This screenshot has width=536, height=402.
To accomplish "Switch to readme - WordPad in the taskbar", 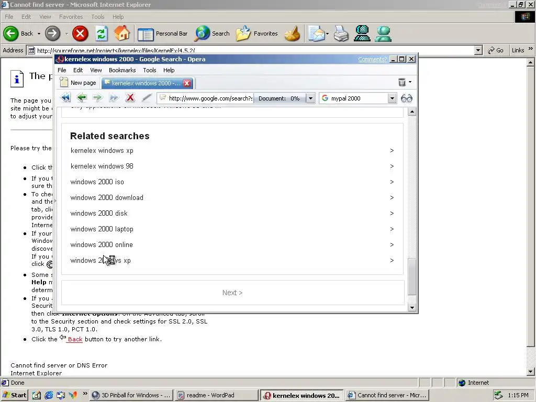I will (x=216, y=395).
